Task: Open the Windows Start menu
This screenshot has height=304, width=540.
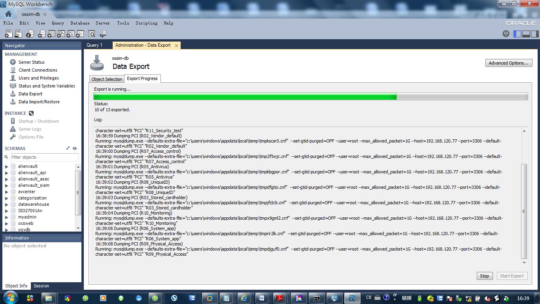Action: tap(10, 298)
